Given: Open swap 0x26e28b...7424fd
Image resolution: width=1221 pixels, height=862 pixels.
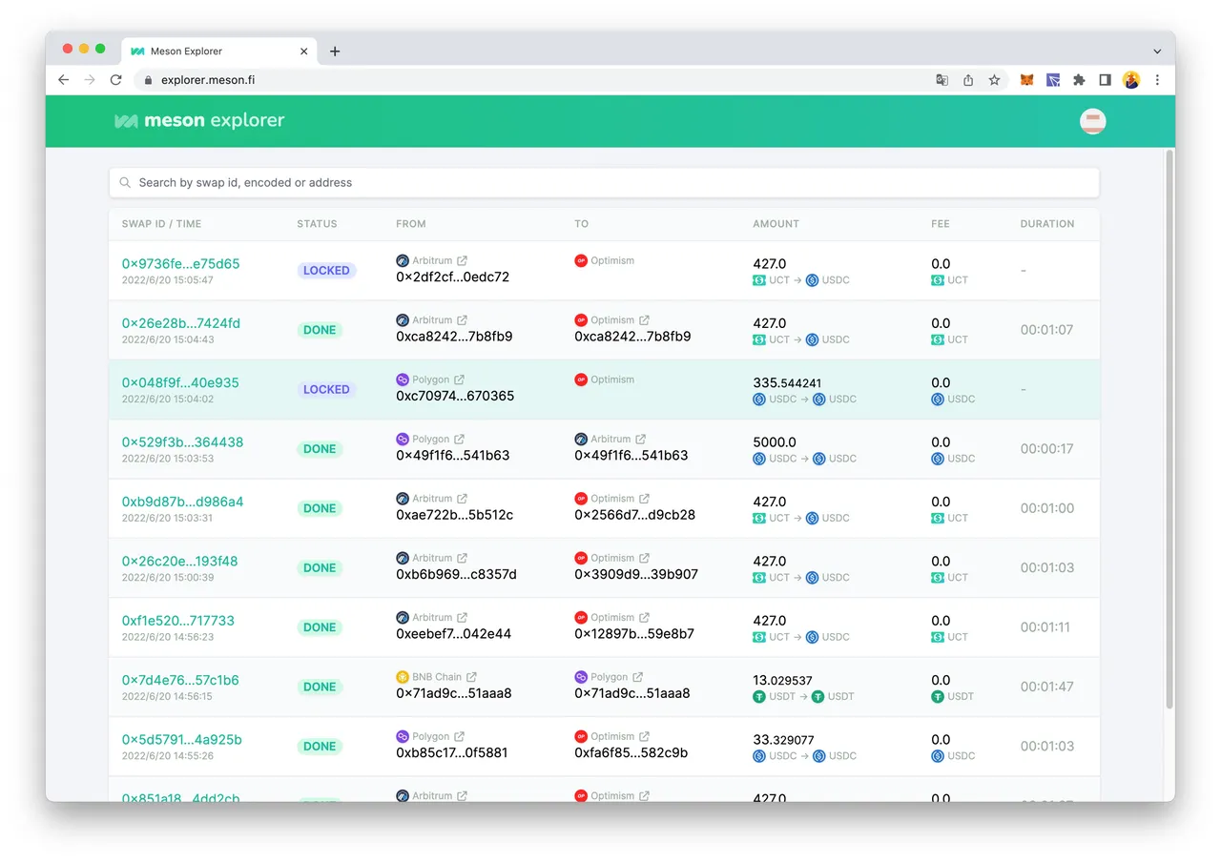Looking at the screenshot, I should (x=180, y=323).
